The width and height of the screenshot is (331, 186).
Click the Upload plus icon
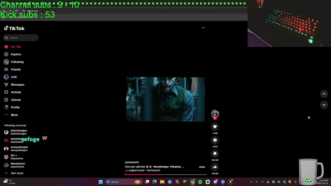(6, 100)
